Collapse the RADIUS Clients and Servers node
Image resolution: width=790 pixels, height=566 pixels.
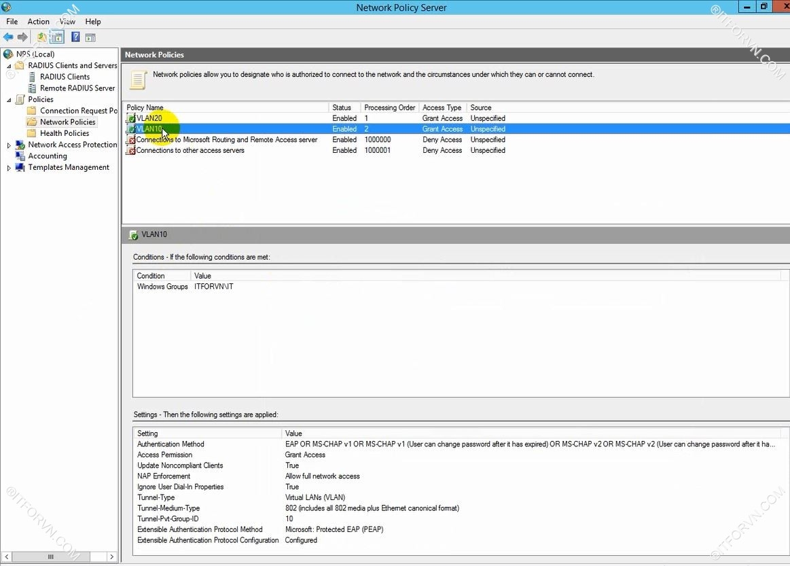[9, 66]
